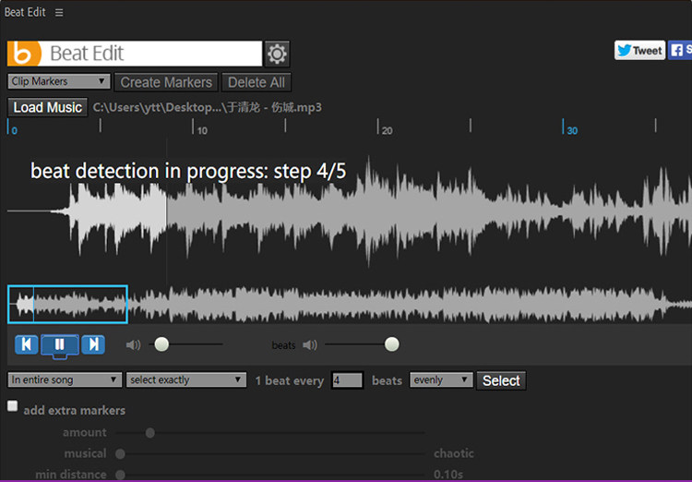Click the Facebook share button
The width and height of the screenshot is (692, 482).
click(681, 51)
